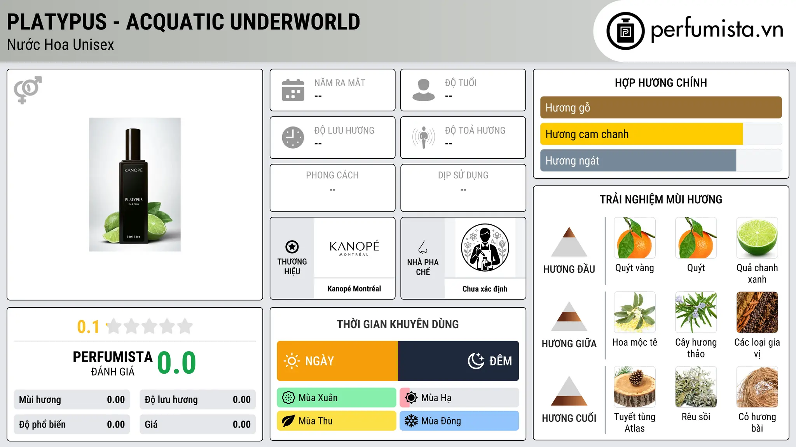The height and width of the screenshot is (447, 796).
Task: Click the Platypus - Acquatic Underworld title
Action: (x=183, y=22)
